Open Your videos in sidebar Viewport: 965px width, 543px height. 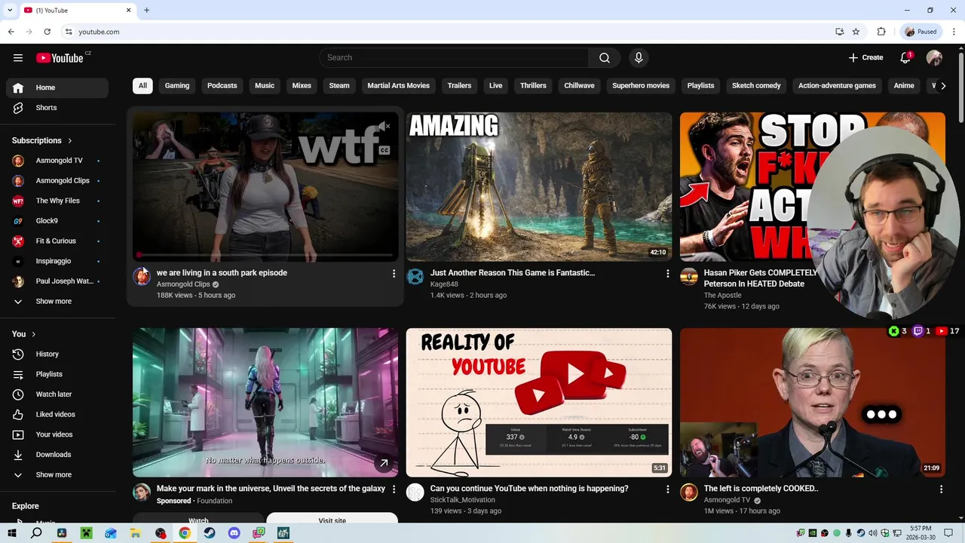tap(57, 434)
